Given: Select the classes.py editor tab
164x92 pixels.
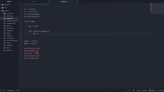Looking at the screenshot, I should [64, 2].
